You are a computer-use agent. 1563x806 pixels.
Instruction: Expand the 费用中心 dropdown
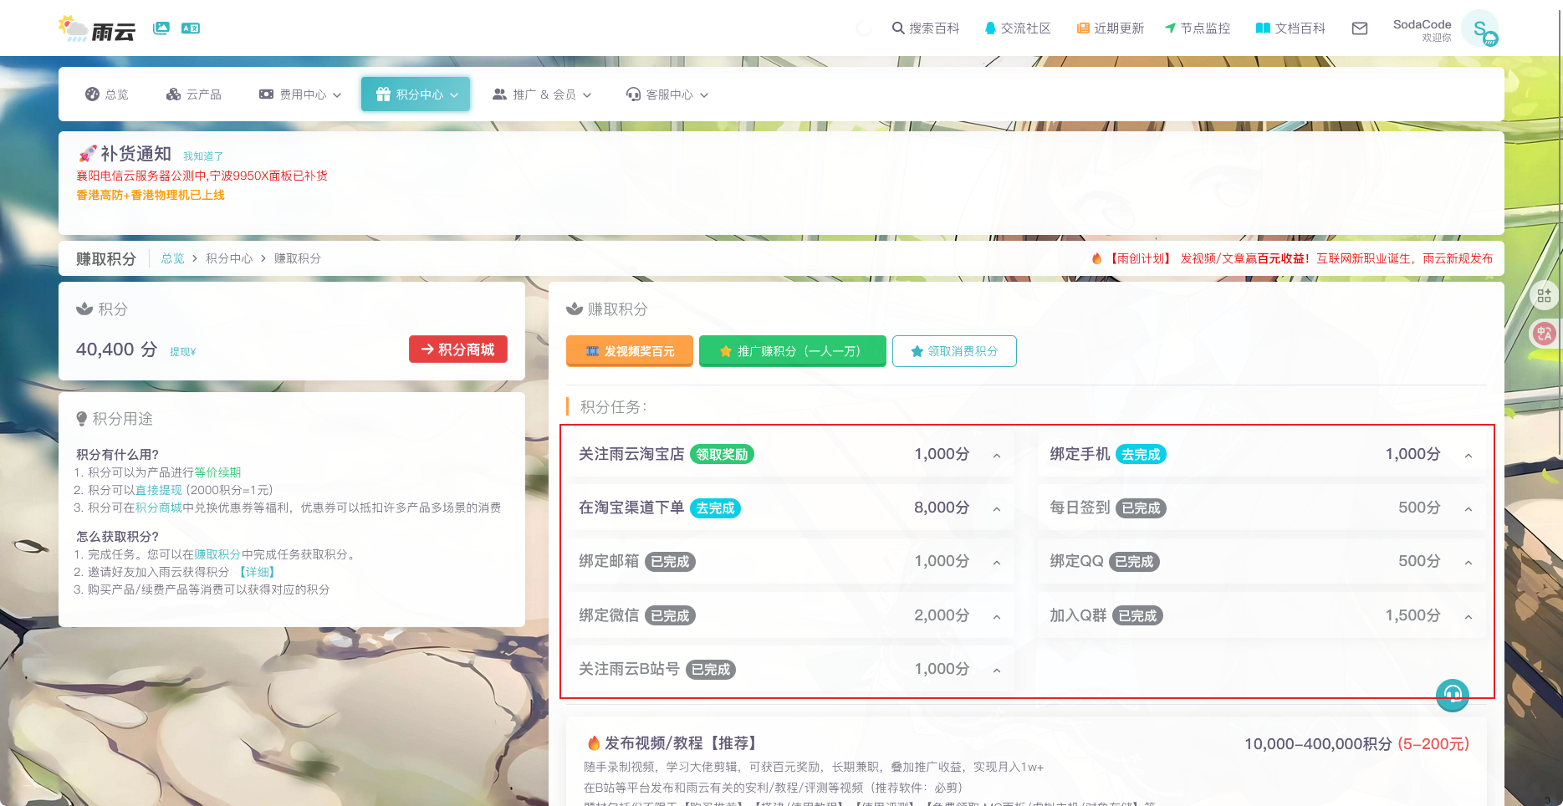pos(299,94)
